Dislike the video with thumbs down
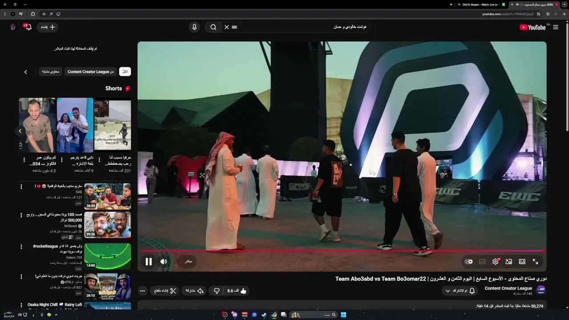The height and width of the screenshot is (320, 569). 216,291
